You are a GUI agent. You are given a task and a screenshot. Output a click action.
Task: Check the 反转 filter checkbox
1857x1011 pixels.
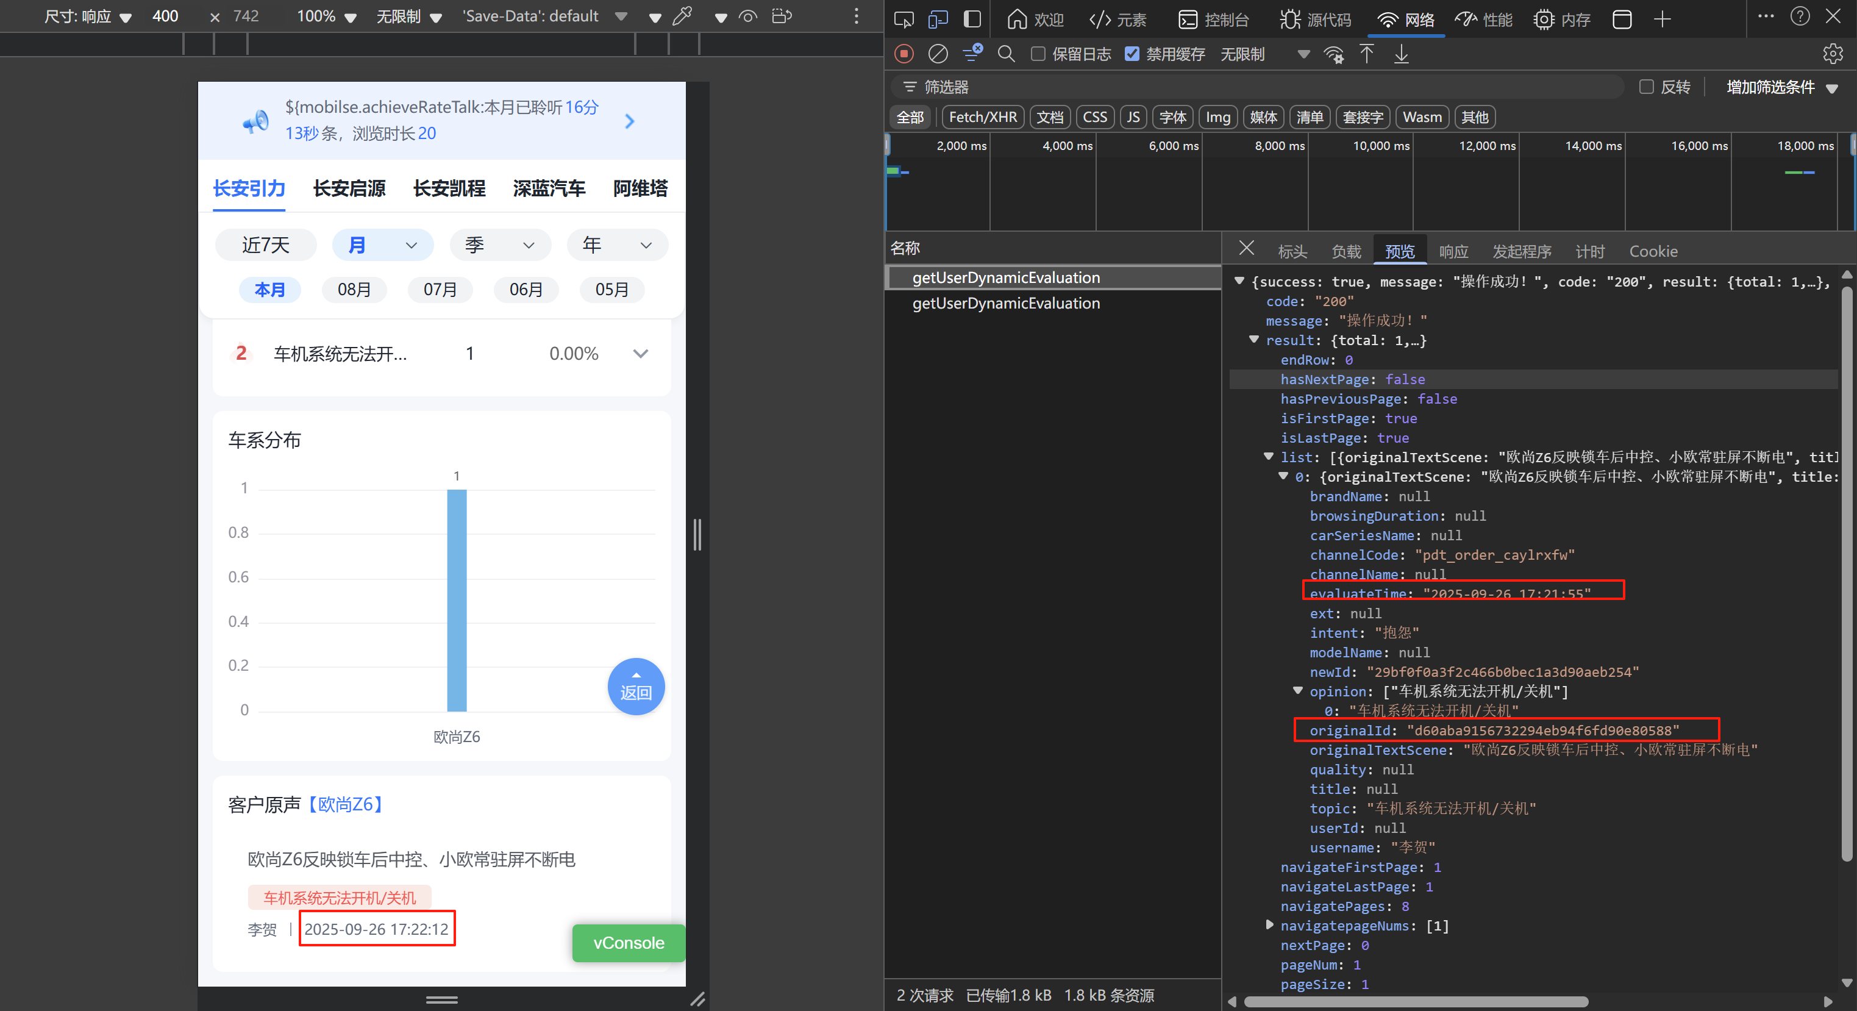[x=1646, y=87]
